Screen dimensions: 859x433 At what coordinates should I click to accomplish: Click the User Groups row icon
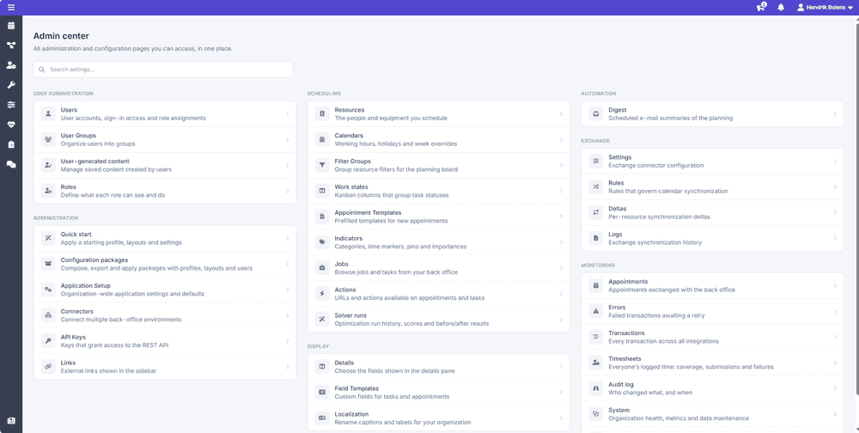(x=48, y=140)
